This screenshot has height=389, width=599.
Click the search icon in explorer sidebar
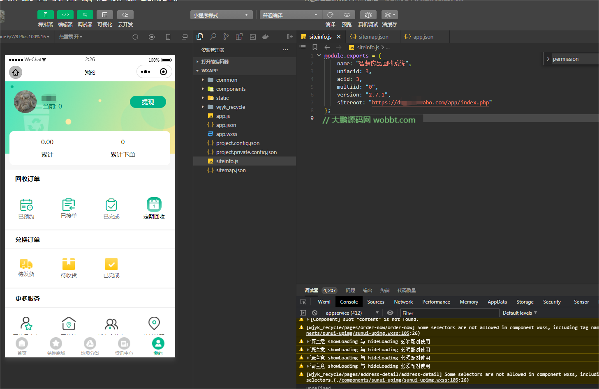(213, 37)
